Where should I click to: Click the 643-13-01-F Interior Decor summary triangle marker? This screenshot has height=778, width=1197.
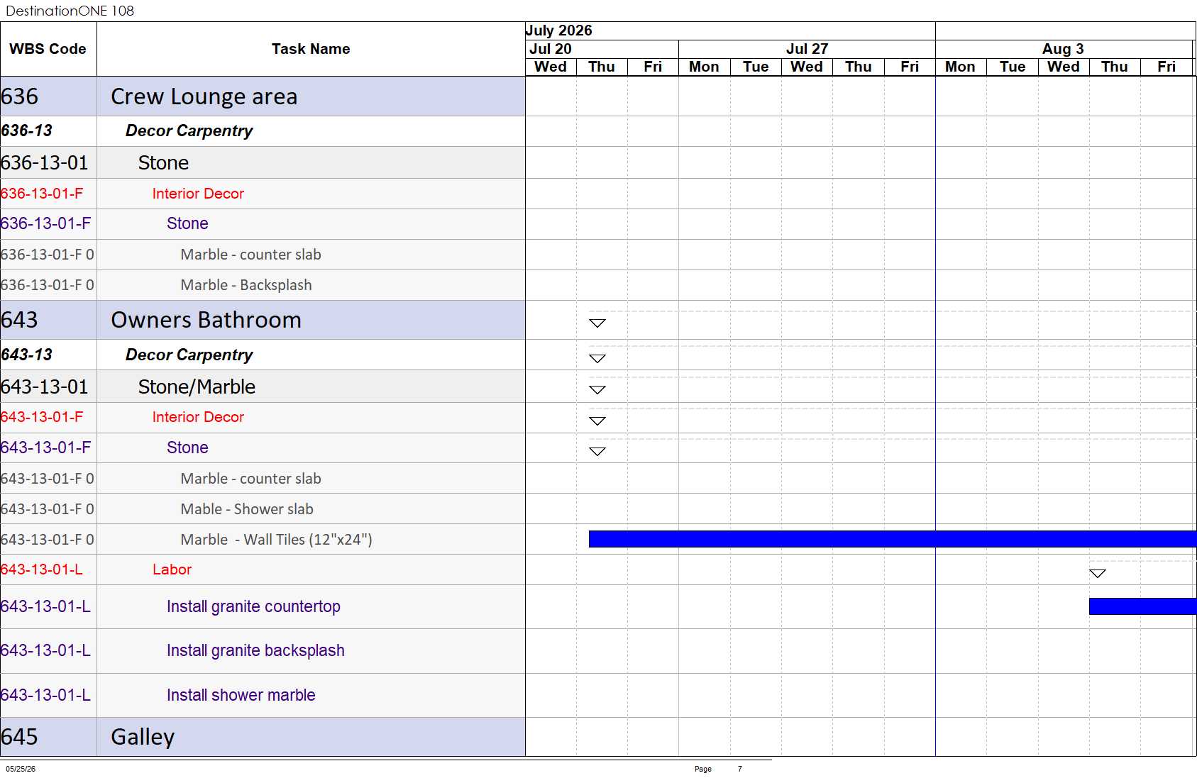pyautogui.click(x=597, y=421)
